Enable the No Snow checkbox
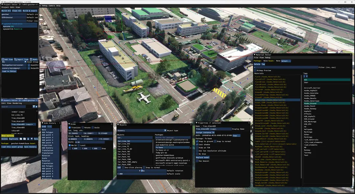 197,154
